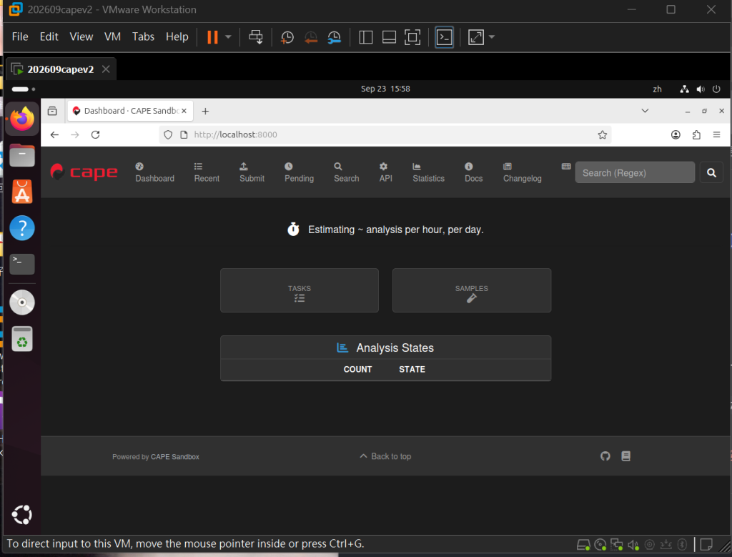Screen dimensions: 732x557
Task: Open the Pending tasks page
Action: tap(299, 173)
